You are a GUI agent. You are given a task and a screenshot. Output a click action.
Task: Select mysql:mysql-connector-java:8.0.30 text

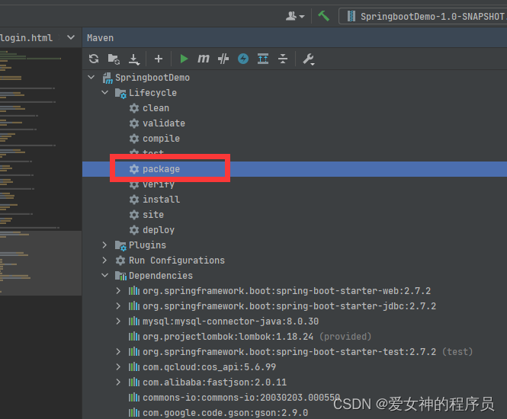coord(230,321)
